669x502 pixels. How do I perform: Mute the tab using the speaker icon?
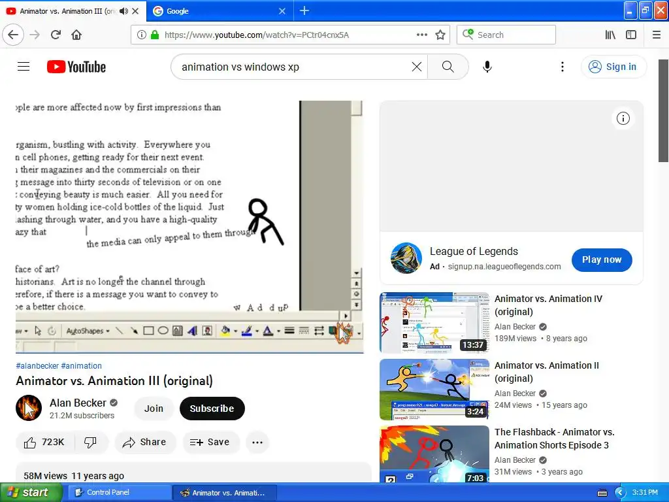(x=123, y=11)
